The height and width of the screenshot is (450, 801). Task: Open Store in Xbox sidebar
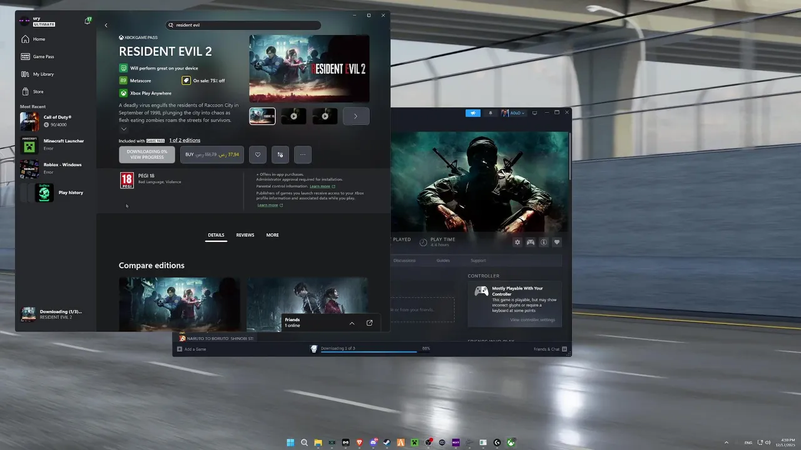pyautogui.click(x=38, y=91)
